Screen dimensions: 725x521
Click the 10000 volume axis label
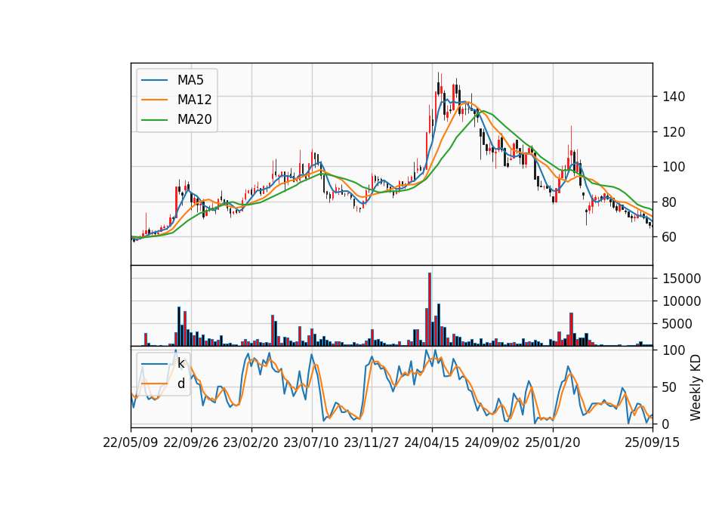tap(681, 301)
